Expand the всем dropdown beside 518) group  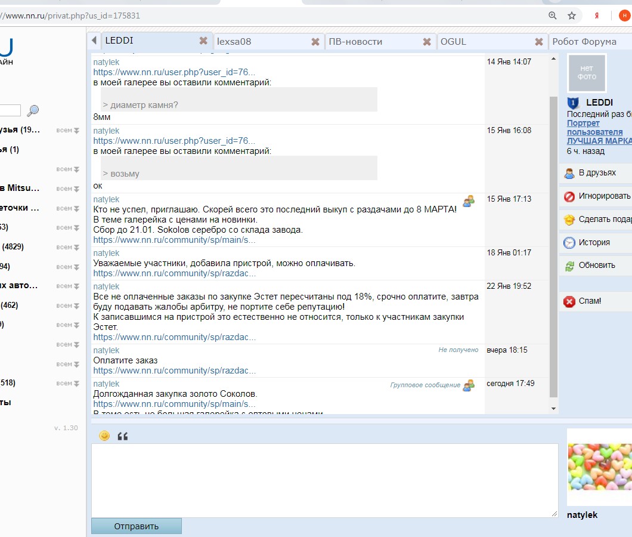(x=68, y=383)
